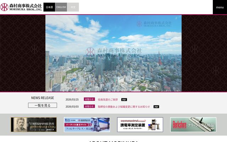Open the novocontrol 誘電率測定装置 banner
This screenshot has width=227, height=142.
[x=140, y=125]
